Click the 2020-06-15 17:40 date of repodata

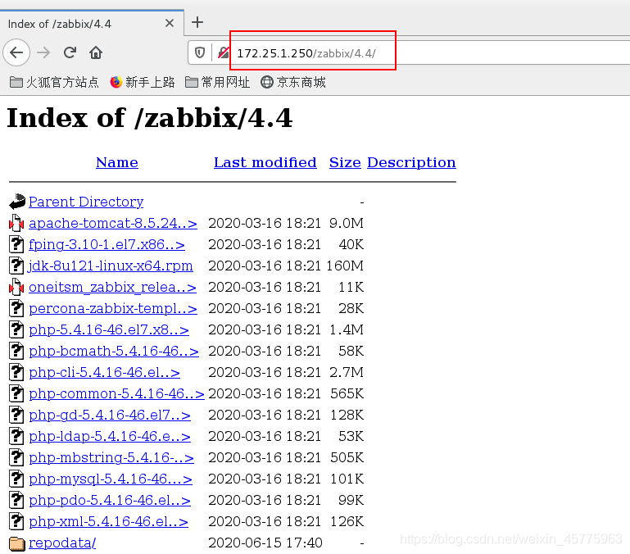pos(265,543)
